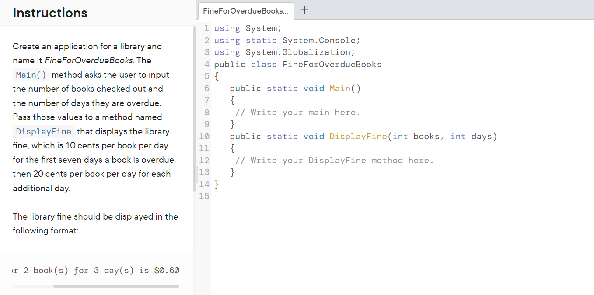This screenshot has width=594, height=295.
Task: Click the 'Write your main here' comment
Action: pyautogui.click(x=298, y=112)
